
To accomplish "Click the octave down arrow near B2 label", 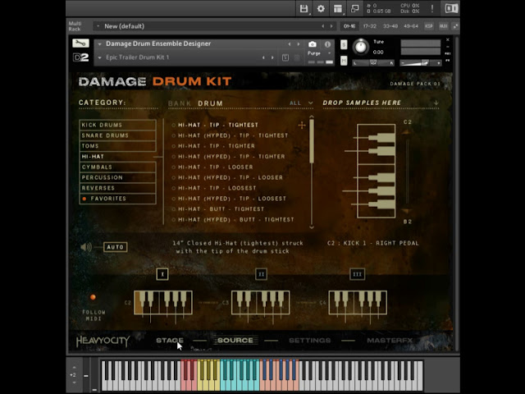I will 407,211.
